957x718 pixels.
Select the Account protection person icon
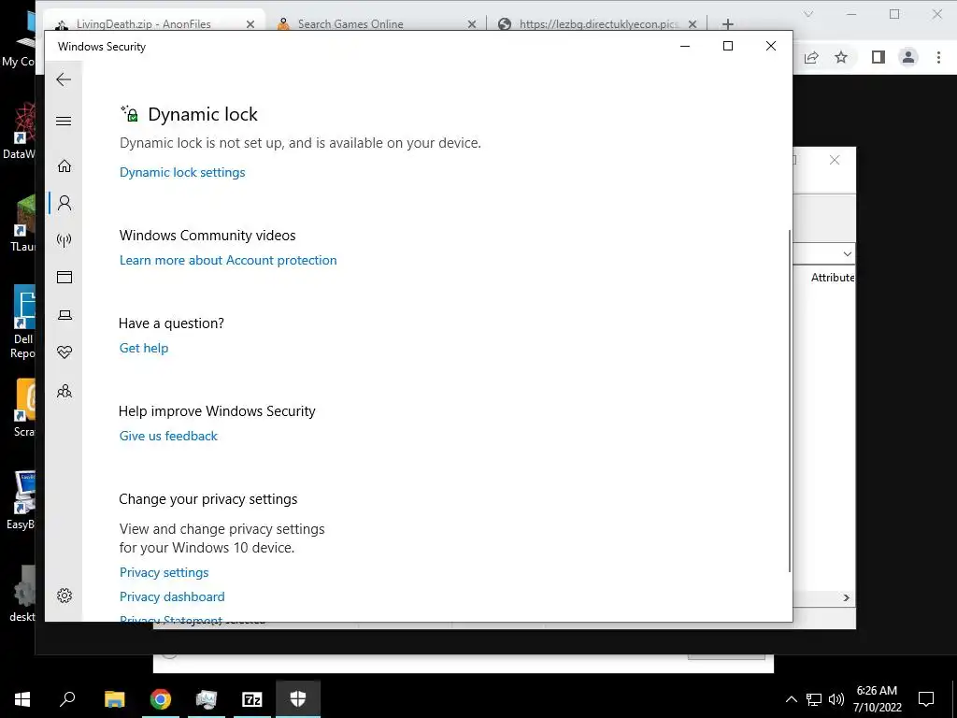(64, 203)
